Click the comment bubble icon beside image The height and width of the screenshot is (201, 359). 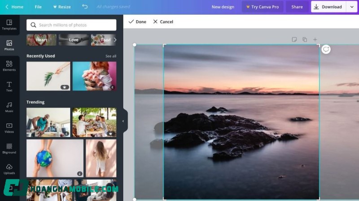pyautogui.click(x=326, y=49)
